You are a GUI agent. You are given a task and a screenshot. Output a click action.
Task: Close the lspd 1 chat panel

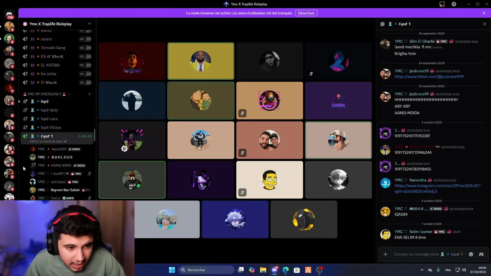tap(484, 24)
